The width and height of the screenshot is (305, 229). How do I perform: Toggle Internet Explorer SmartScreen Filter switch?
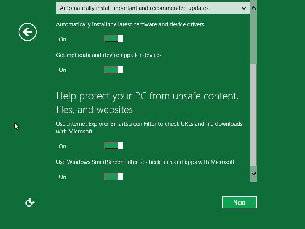[113, 146]
